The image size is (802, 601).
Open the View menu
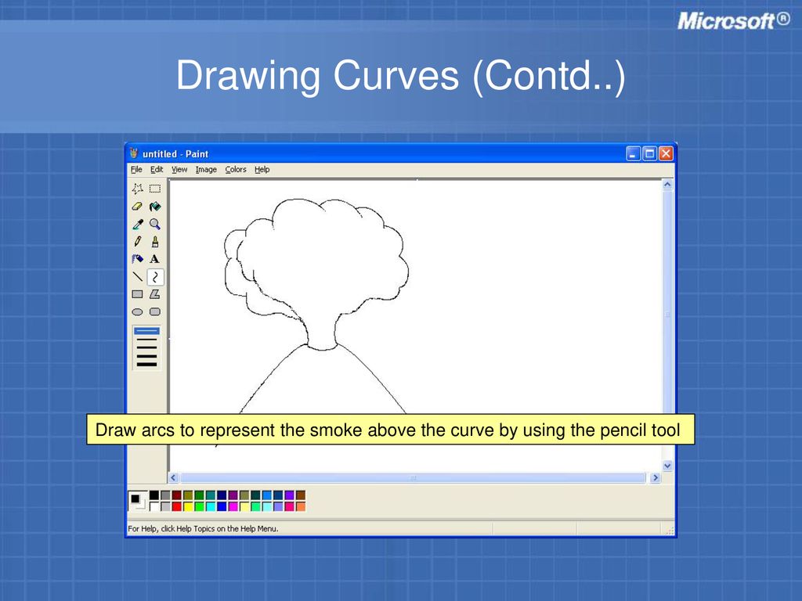(179, 169)
